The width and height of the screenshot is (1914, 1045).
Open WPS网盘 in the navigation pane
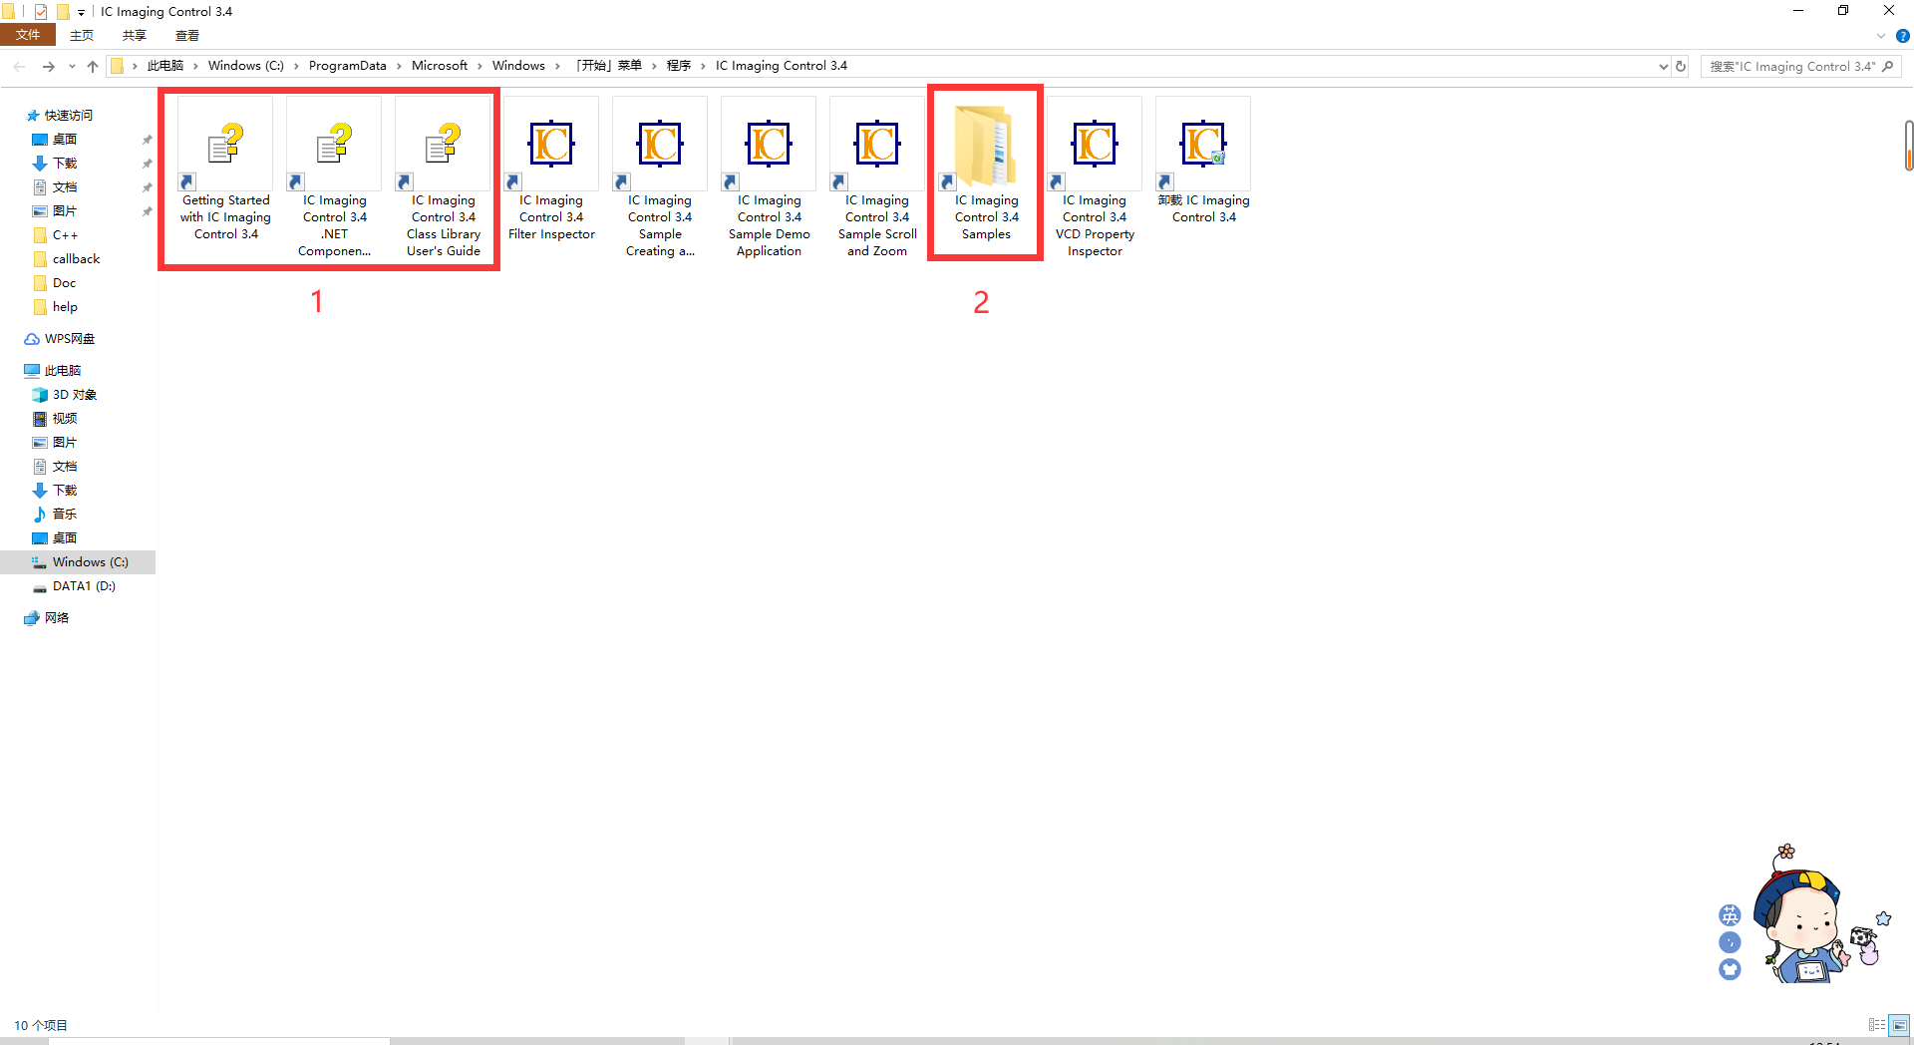click(x=60, y=339)
